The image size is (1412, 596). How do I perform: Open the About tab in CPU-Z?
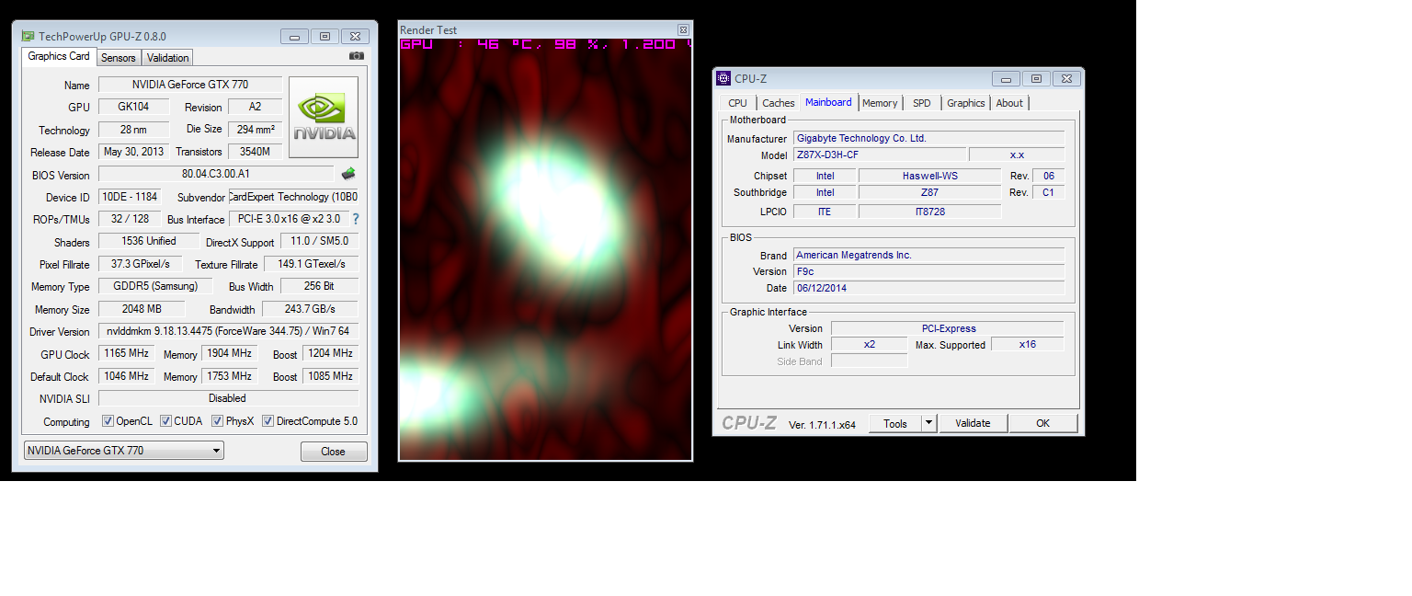pyautogui.click(x=1009, y=103)
